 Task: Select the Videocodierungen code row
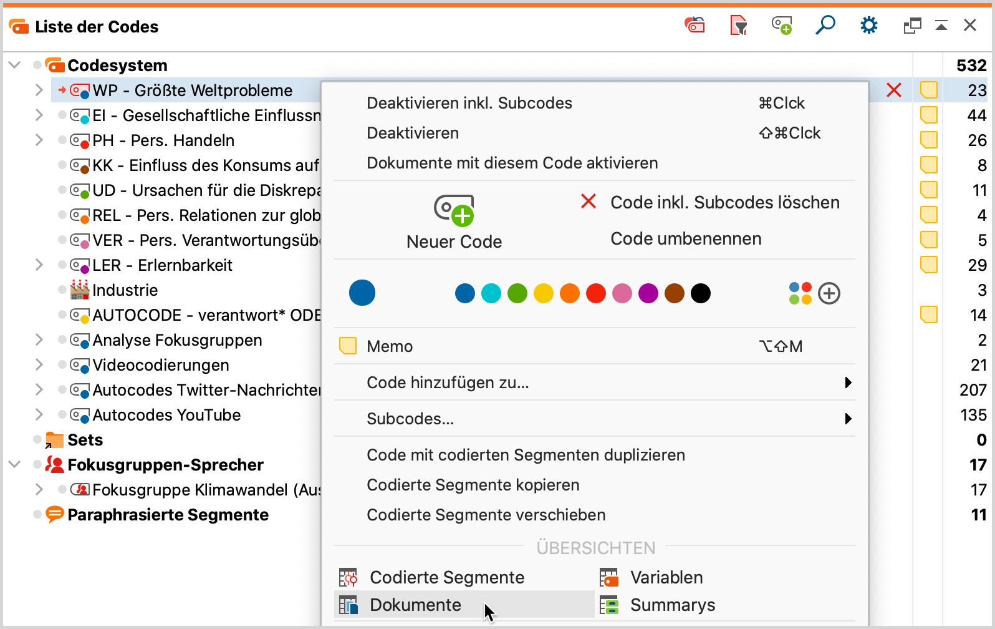pyautogui.click(x=161, y=365)
